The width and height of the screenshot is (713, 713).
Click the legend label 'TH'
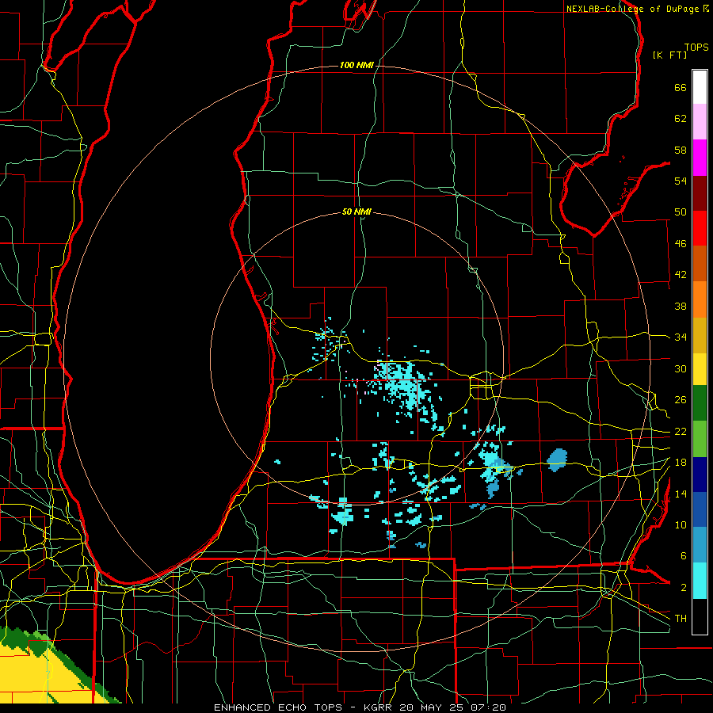pyautogui.click(x=681, y=619)
